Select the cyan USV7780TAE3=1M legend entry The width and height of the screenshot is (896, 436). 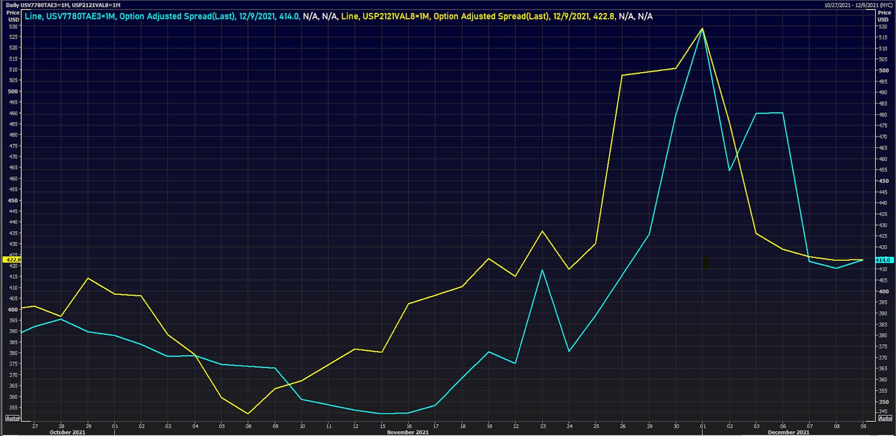[162, 16]
